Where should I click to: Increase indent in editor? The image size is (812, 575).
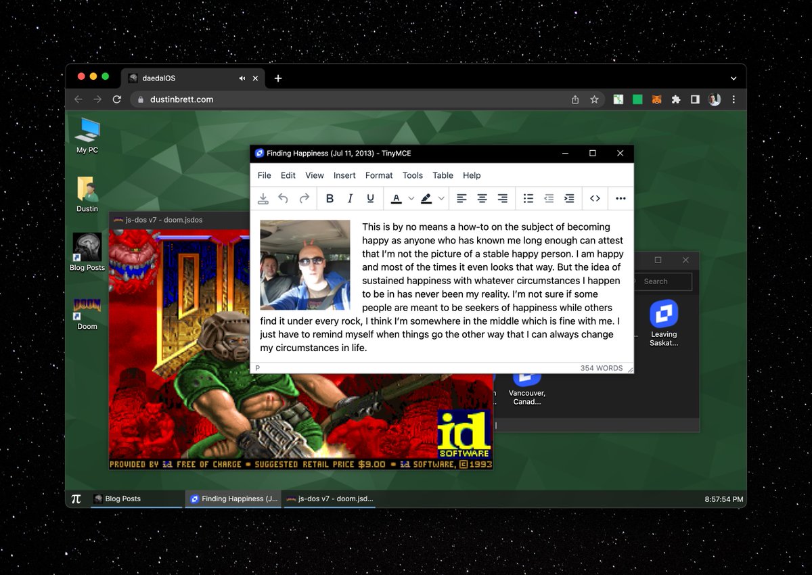point(569,198)
